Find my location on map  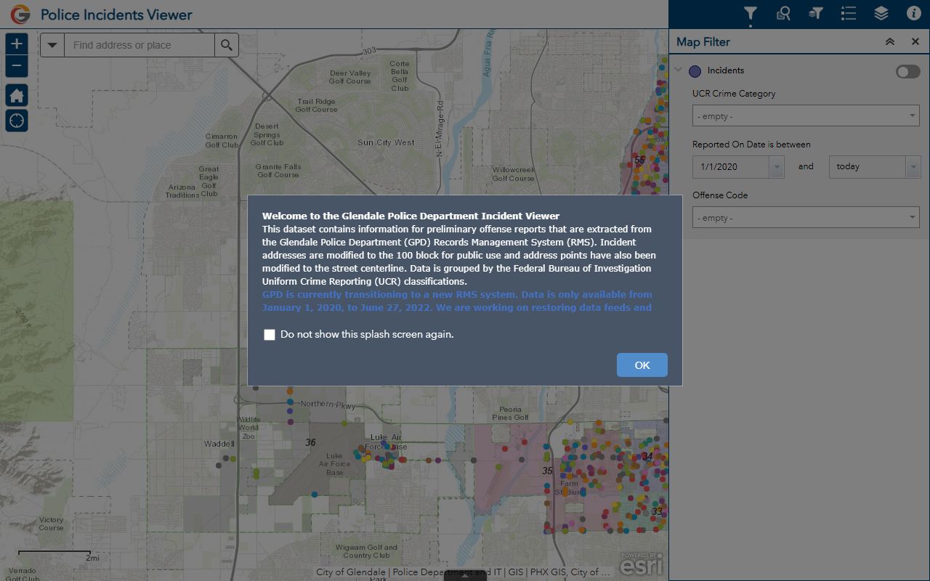click(17, 121)
